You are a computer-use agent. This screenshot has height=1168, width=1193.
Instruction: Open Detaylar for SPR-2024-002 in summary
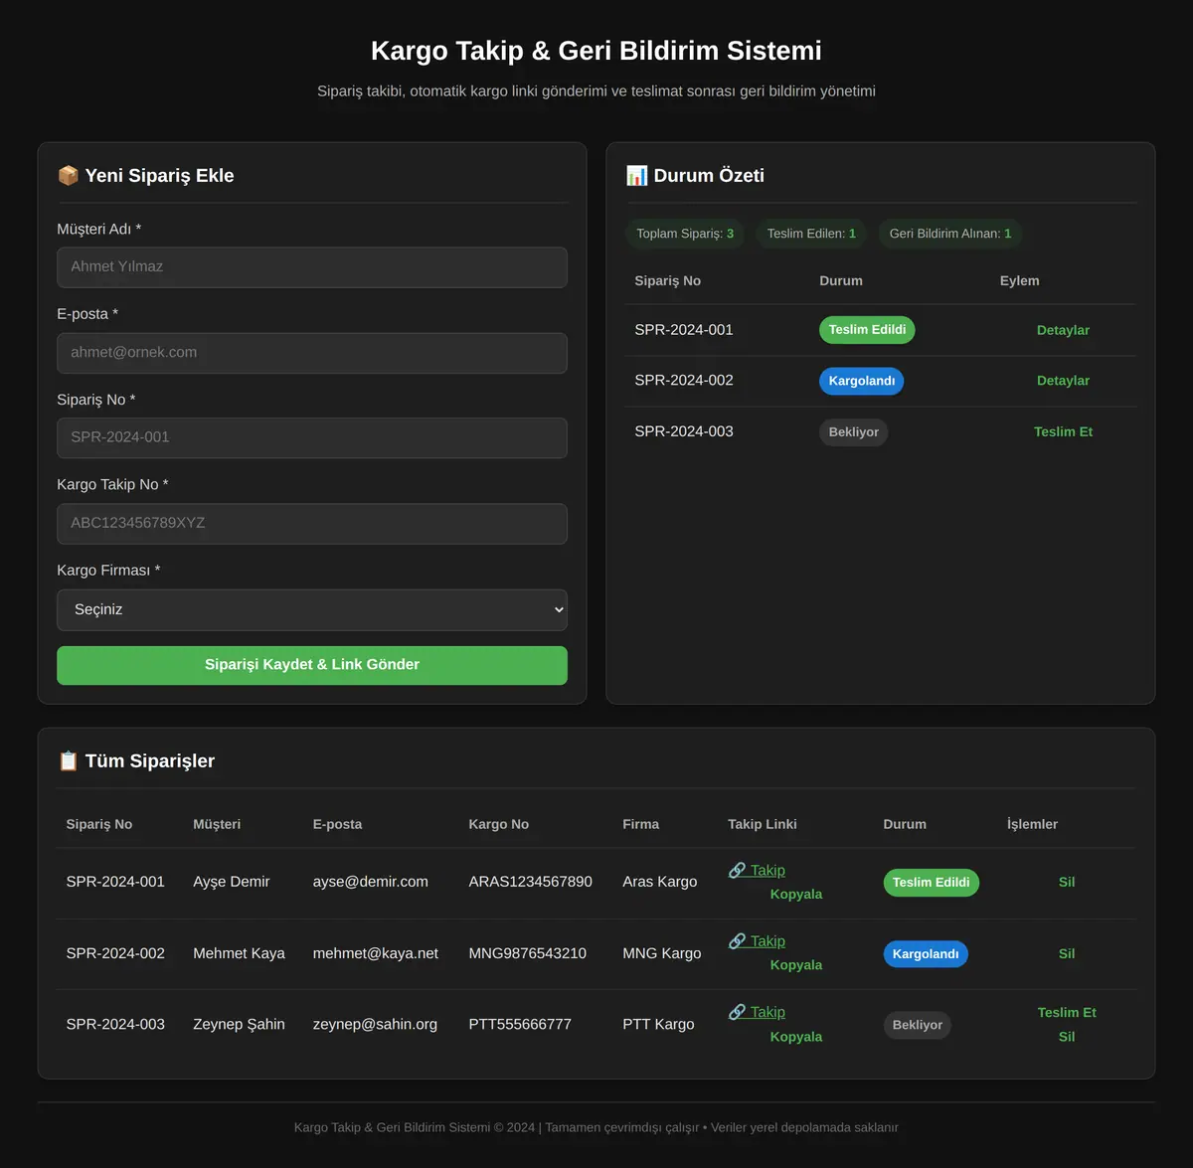(x=1063, y=381)
